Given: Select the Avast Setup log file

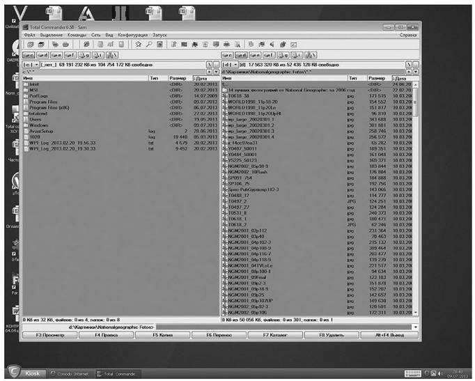Looking at the screenshot, I should 120,131.
